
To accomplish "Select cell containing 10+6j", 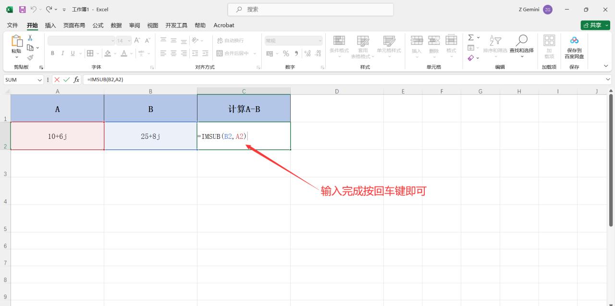I will click(x=57, y=136).
